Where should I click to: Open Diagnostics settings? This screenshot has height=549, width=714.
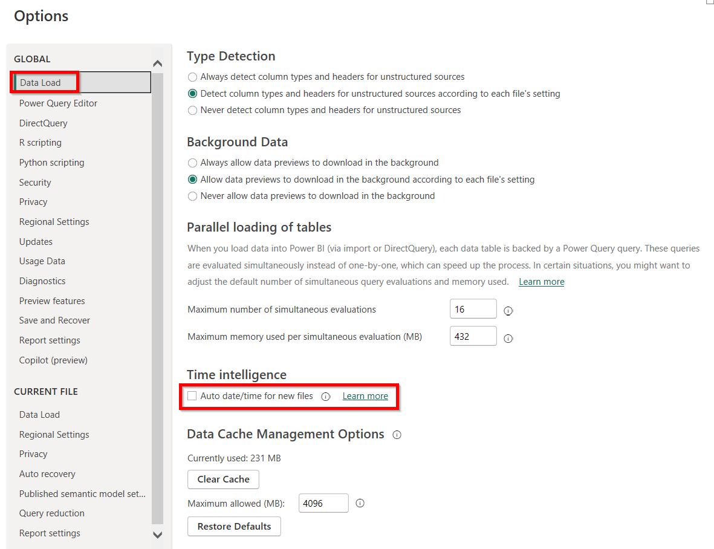point(42,281)
